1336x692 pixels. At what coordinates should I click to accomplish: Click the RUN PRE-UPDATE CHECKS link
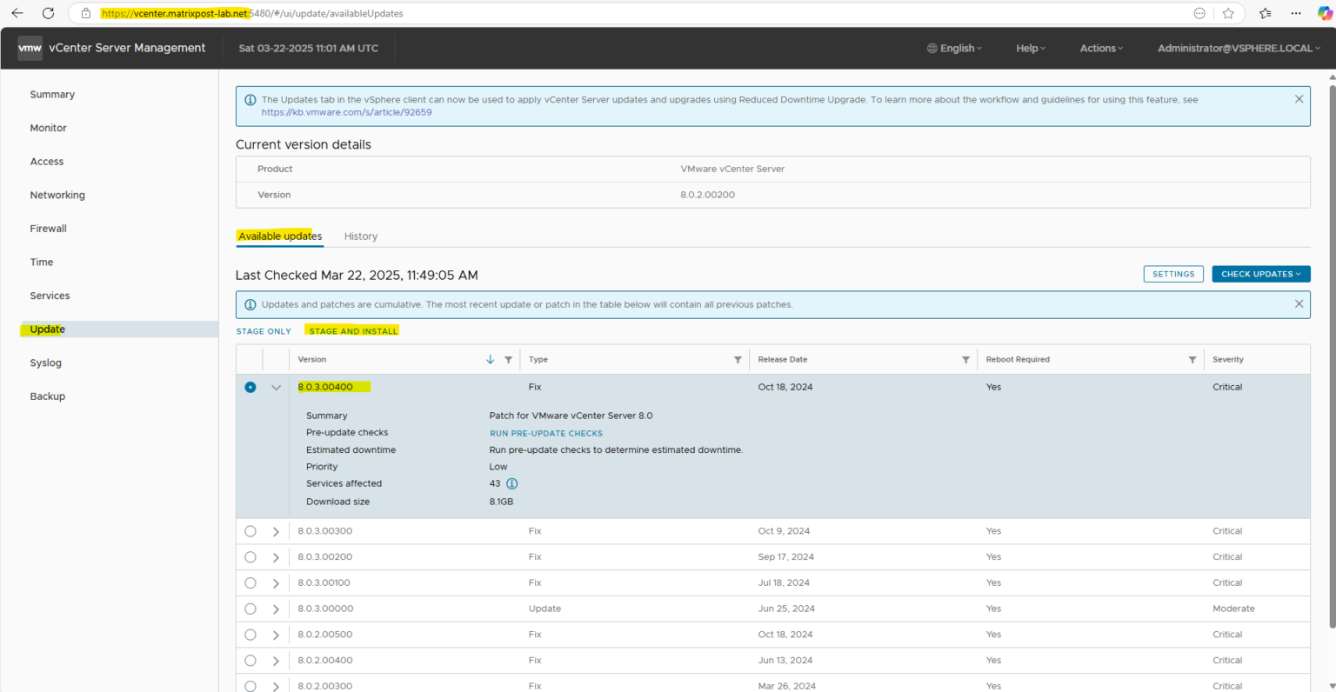coord(546,432)
